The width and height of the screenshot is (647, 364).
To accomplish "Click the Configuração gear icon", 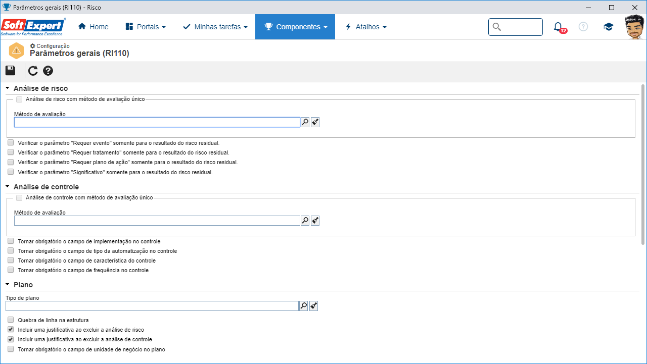I will click(x=33, y=46).
